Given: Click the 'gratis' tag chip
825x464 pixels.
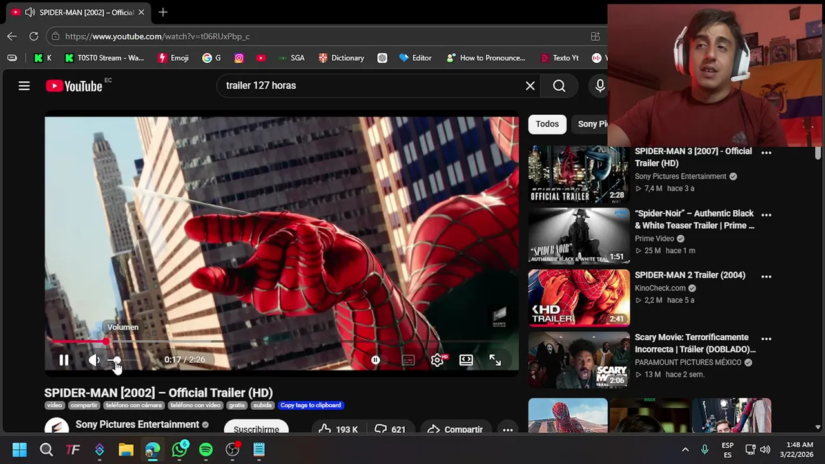Looking at the screenshot, I should 237,405.
